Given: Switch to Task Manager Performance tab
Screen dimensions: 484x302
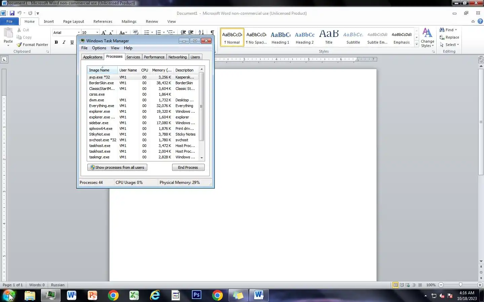Looking at the screenshot, I should click(154, 57).
